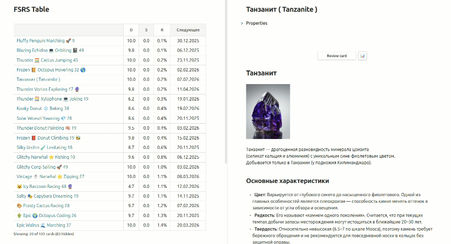Click the S column header
Image resolution: width=451 pixels, height=244 pixels.
pyautogui.click(x=146, y=30)
